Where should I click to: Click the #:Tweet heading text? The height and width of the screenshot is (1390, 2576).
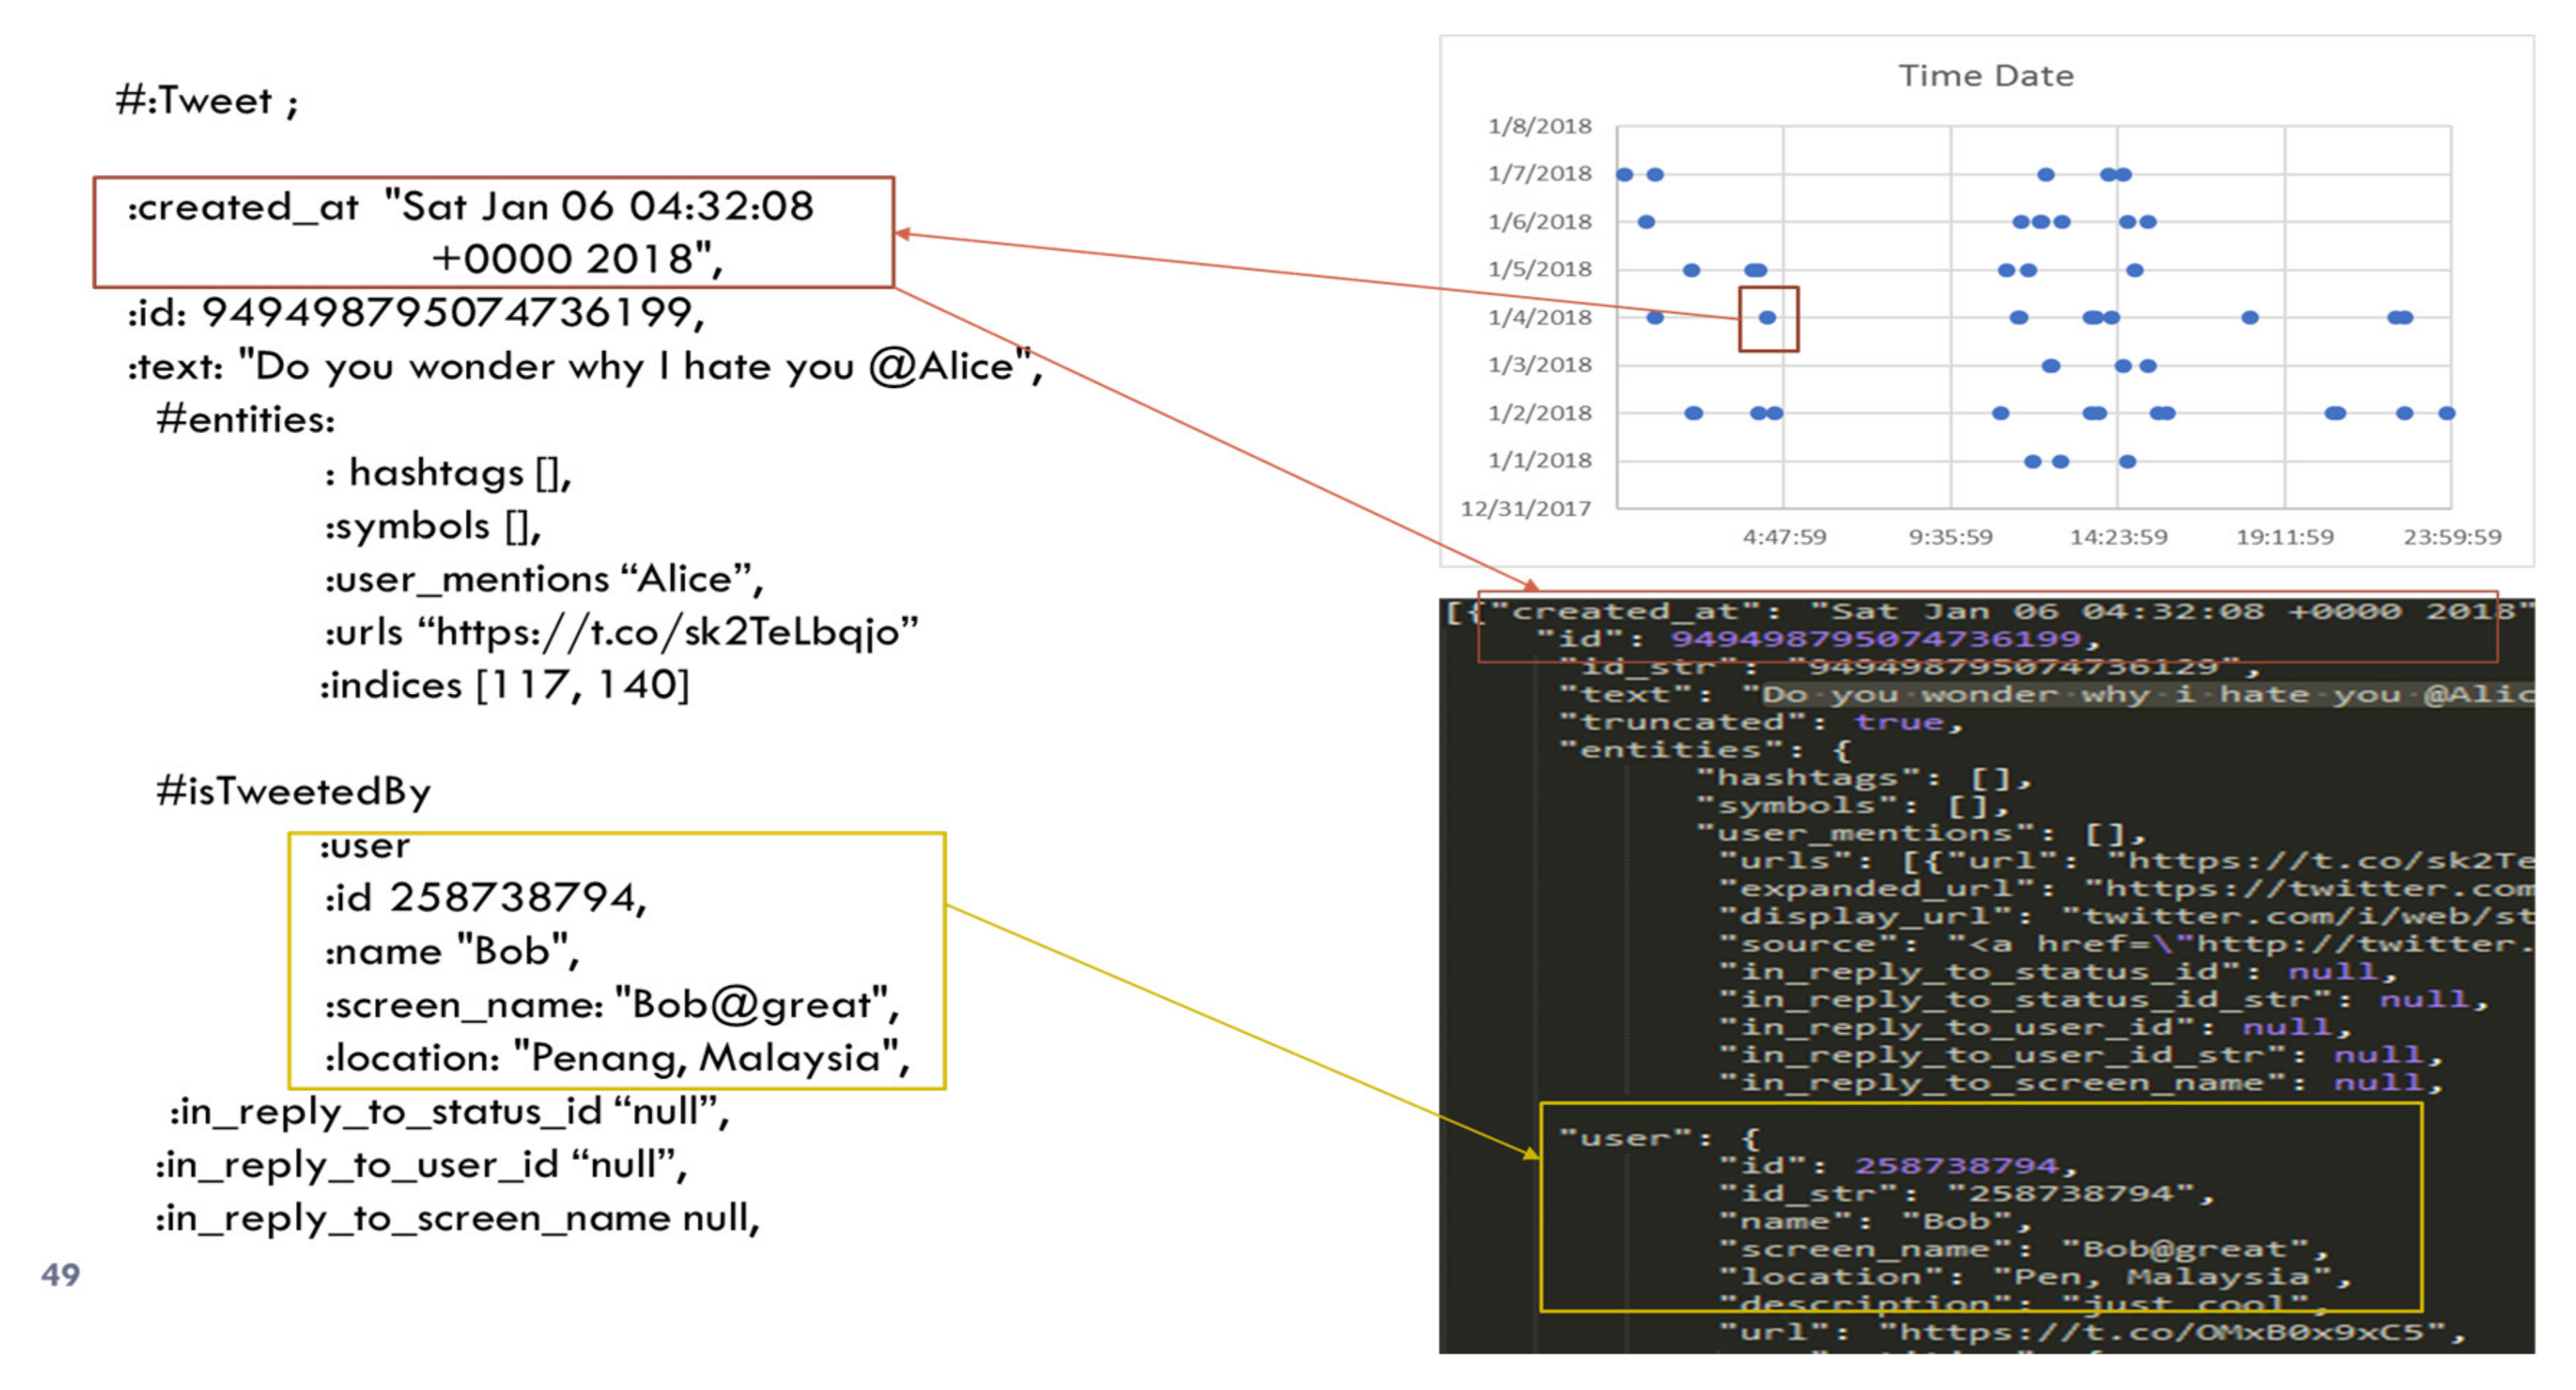click(206, 101)
